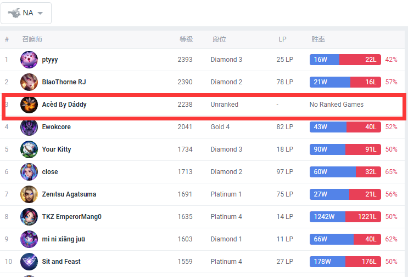Click Acèd ßy Dáddy's avatar icon

(x=29, y=105)
